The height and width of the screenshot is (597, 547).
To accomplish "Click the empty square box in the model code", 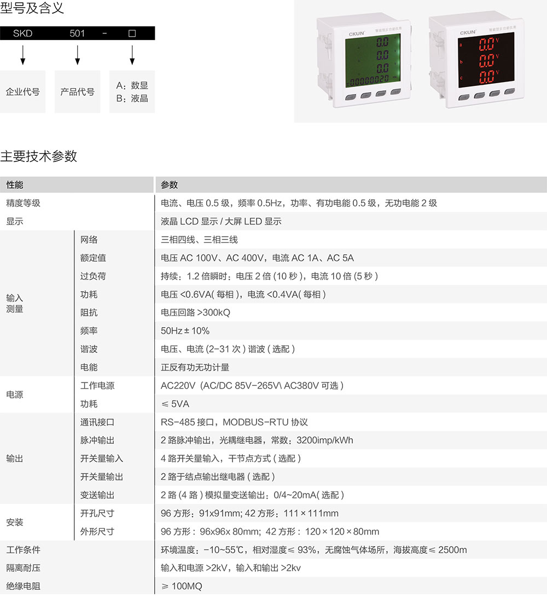I will point(132,33).
